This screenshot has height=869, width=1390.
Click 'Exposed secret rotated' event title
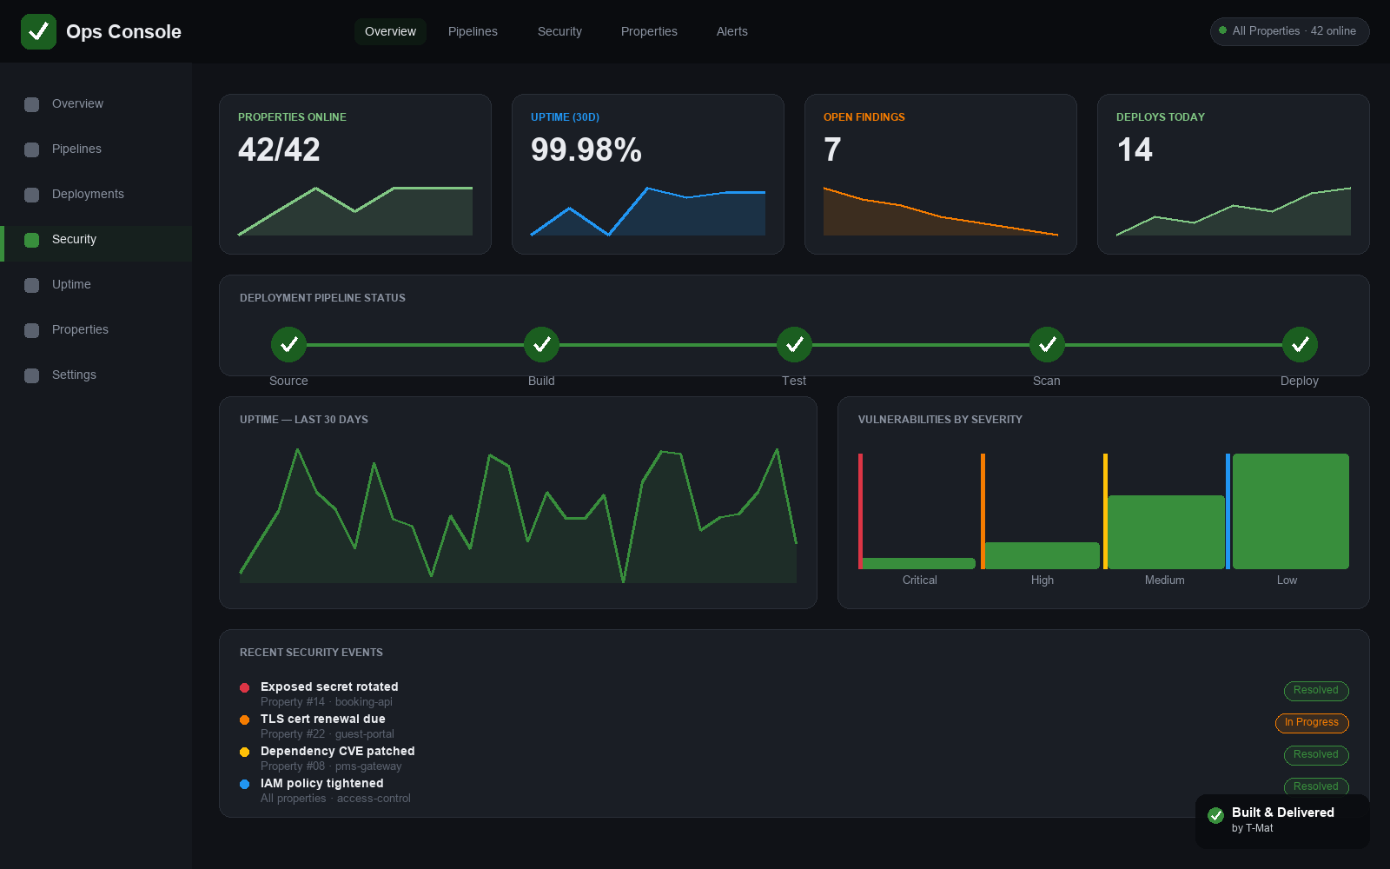point(329,687)
